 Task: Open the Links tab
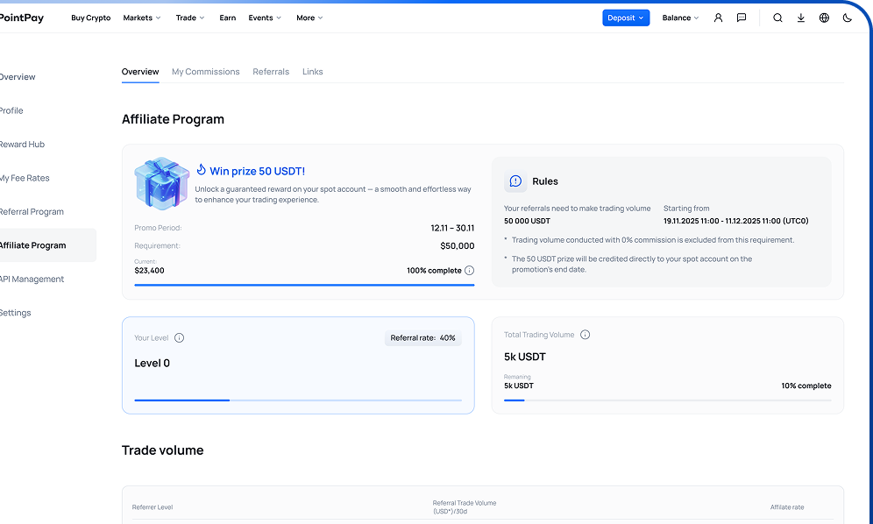click(x=313, y=72)
